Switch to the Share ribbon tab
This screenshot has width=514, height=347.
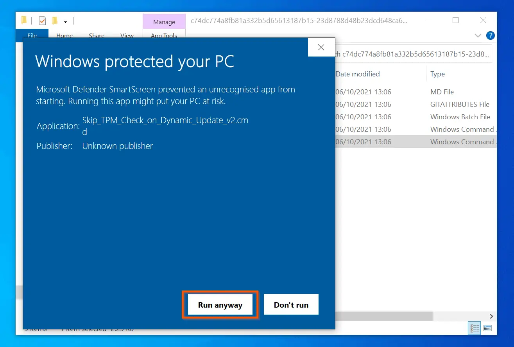tap(97, 35)
